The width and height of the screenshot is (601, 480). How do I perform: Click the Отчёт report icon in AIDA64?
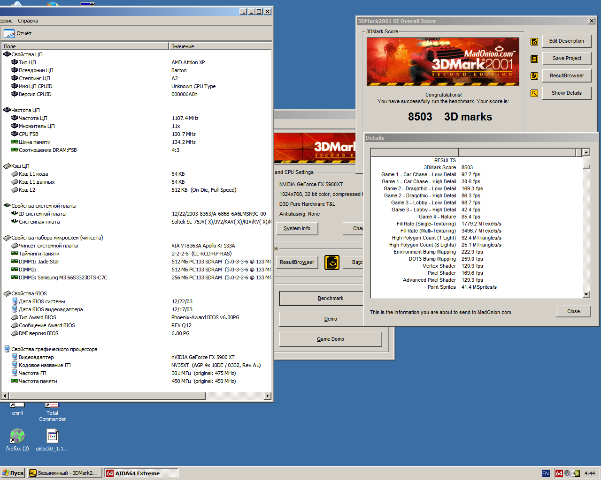click(x=9, y=33)
